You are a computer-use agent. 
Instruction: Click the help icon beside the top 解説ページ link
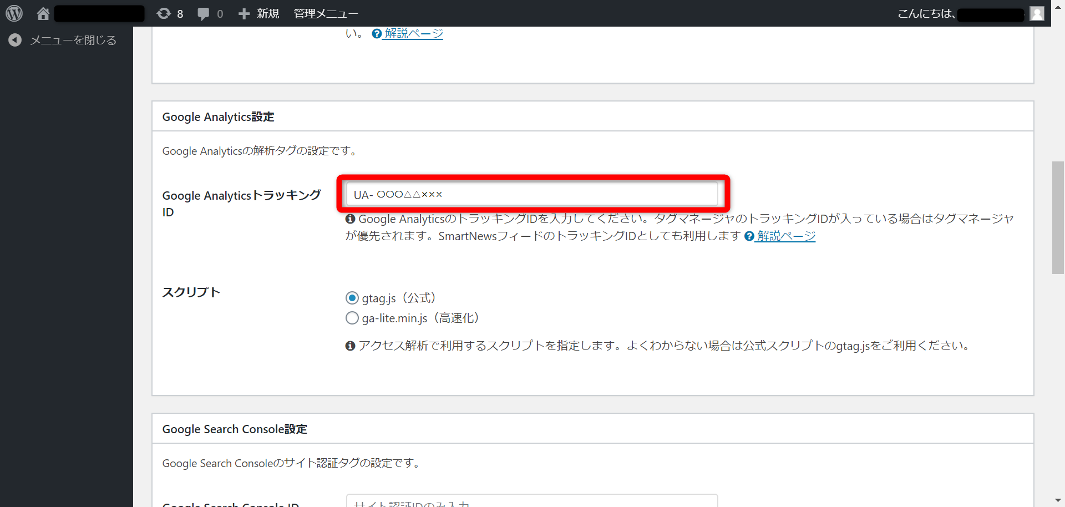(x=377, y=33)
